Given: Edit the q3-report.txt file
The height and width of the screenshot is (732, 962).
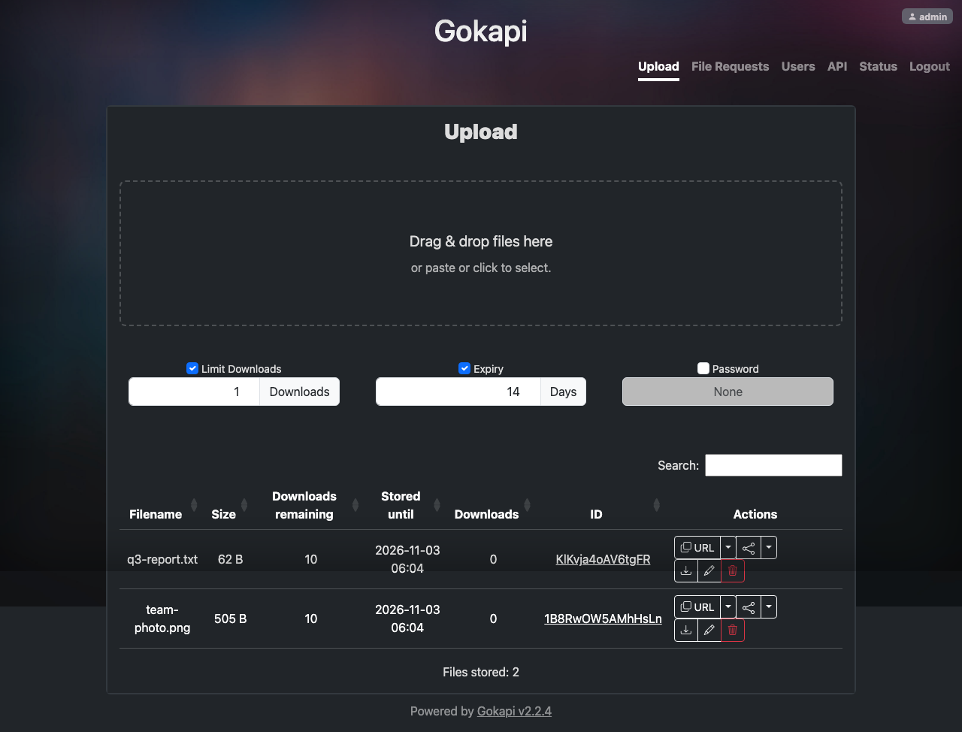Looking at the screenshot, I should click(709, 571).
